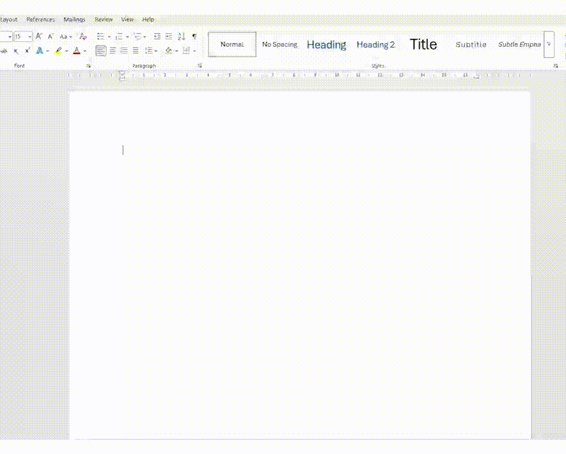
Task: Toggle center text alignment
Action: click(113, 51)
